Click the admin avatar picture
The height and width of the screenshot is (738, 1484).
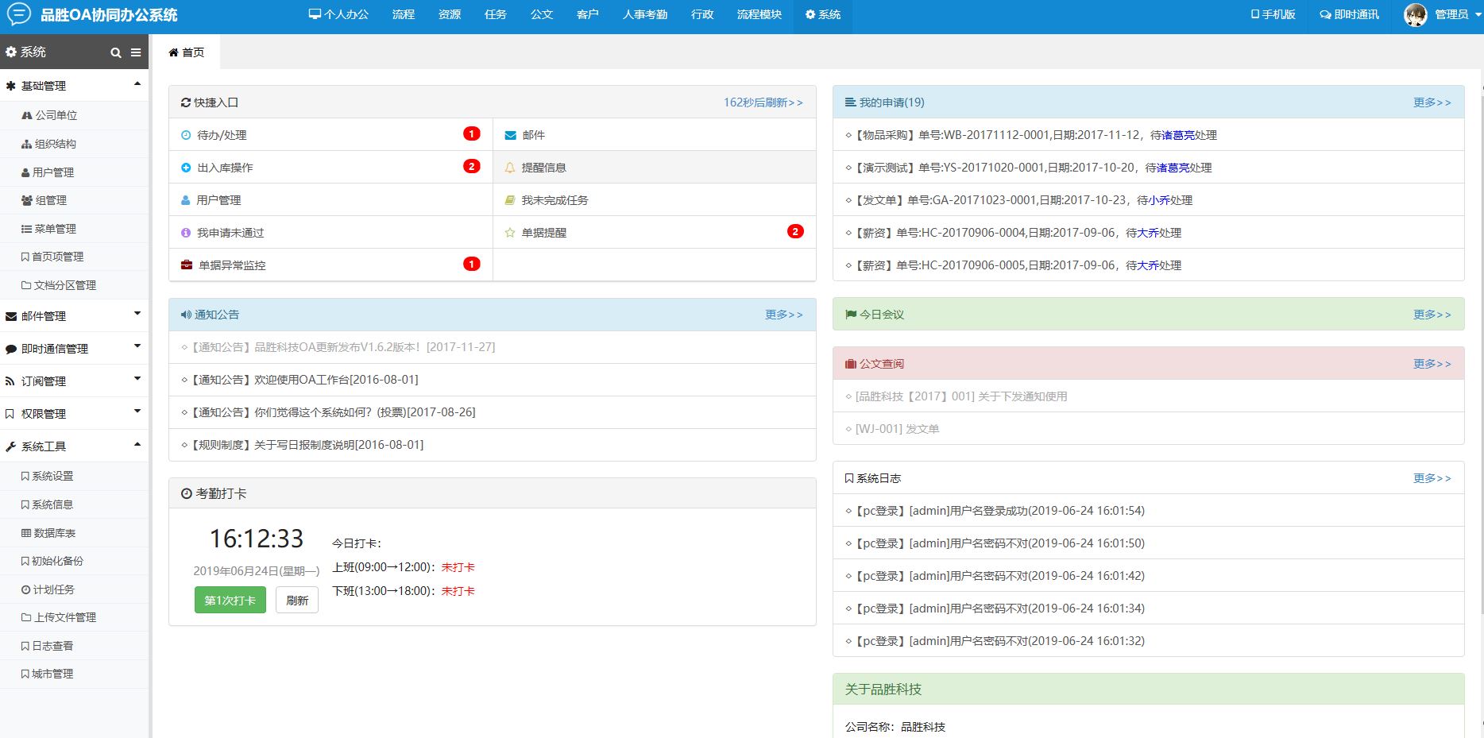pos(1416,14)
